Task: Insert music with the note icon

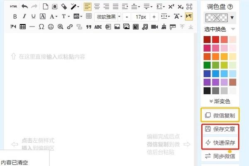Action: 145,27
